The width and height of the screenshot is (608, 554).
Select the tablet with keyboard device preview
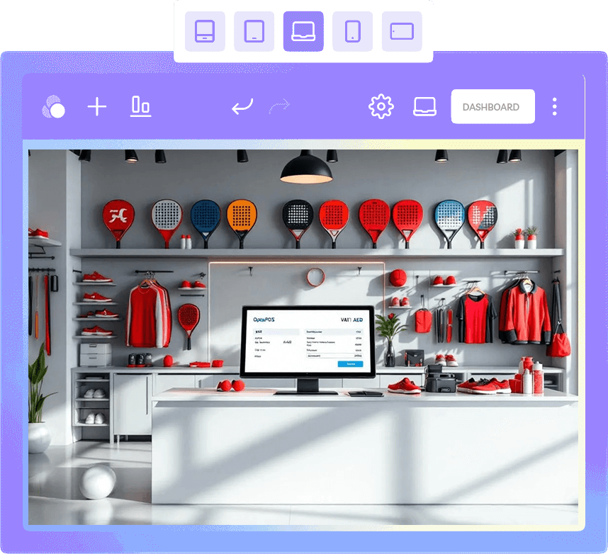point(205,31)
